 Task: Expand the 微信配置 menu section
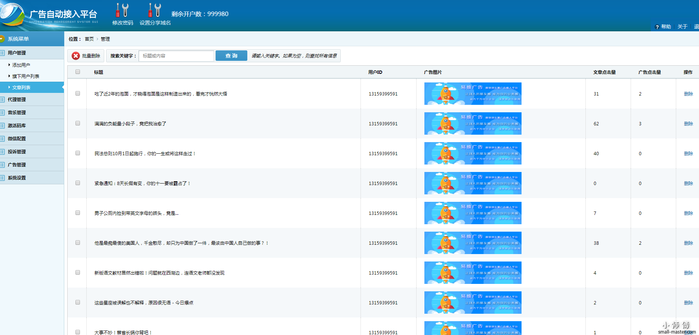coord(32,139)
